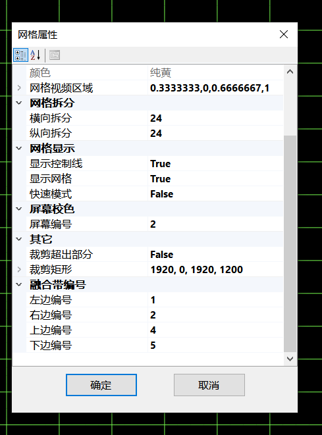Select the 下边编号 label
322x435 pixels.
click(x=51, y=345)
